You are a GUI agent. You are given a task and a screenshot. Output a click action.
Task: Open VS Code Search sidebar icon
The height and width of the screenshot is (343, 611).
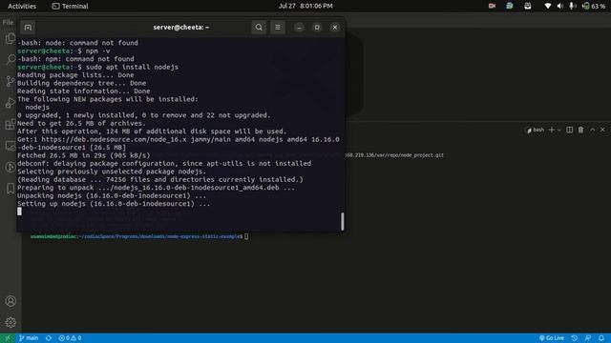[x=11, y=59]
